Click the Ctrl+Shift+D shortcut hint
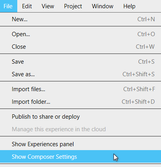 (x=138, y=102)
